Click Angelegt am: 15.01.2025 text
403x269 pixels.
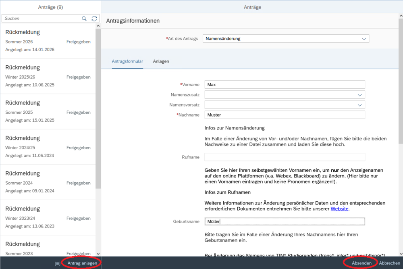click(x=30, y=120)
